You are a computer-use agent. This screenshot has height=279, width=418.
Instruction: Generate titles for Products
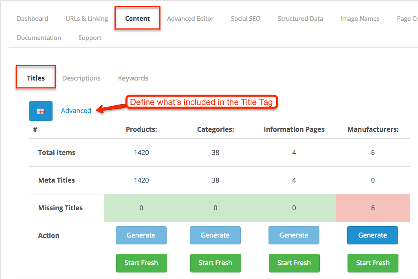tap(141, 235)
